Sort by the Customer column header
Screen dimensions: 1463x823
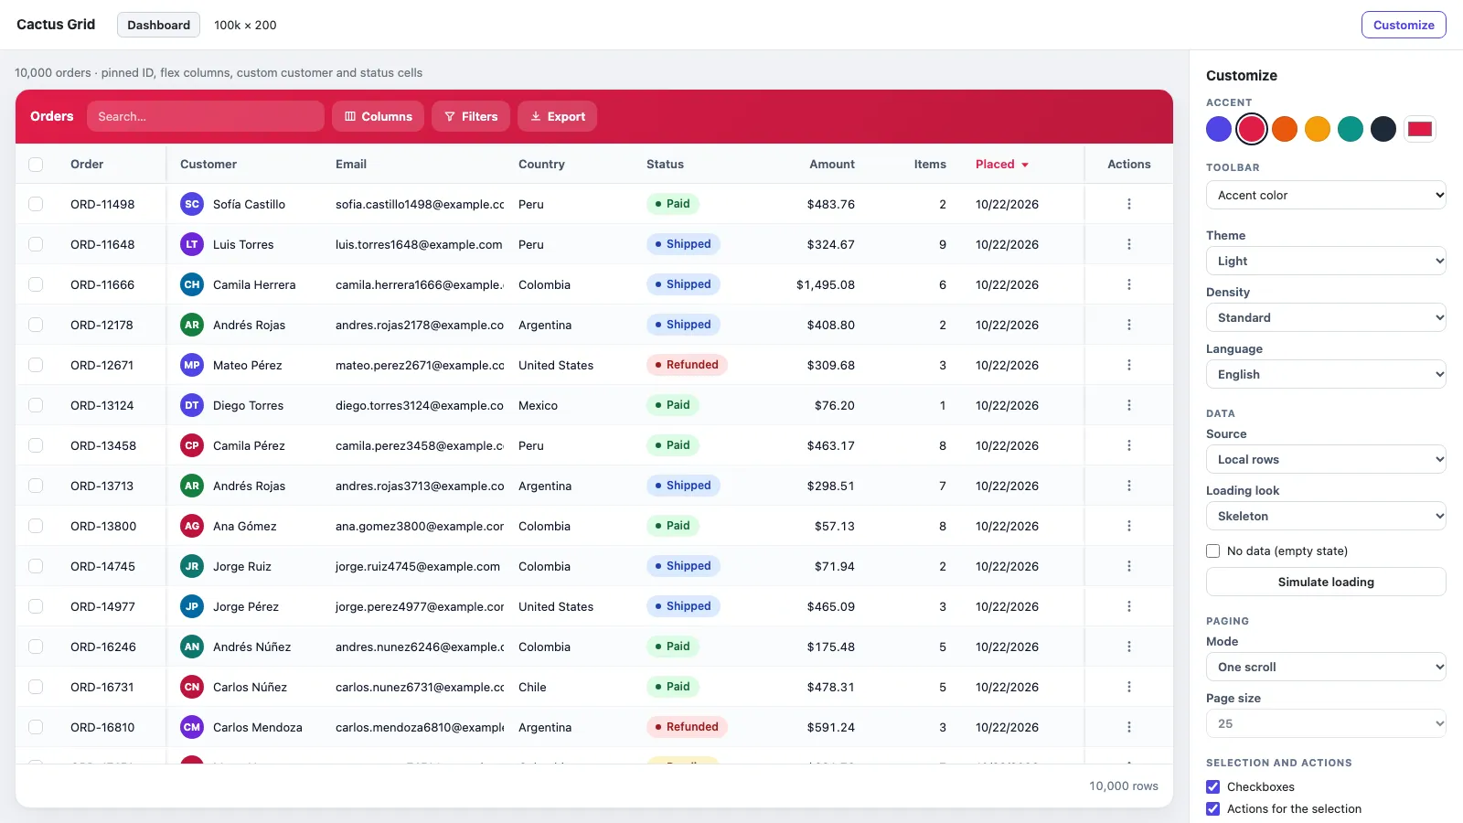point(208,165)
